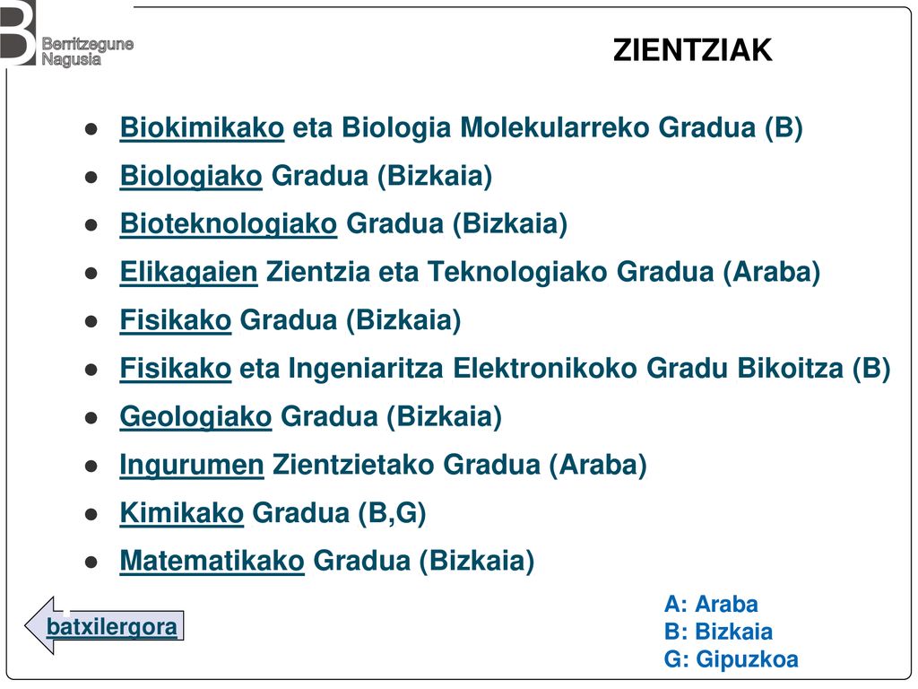
Task: Click the batxilergora link text
Action: 112,627
